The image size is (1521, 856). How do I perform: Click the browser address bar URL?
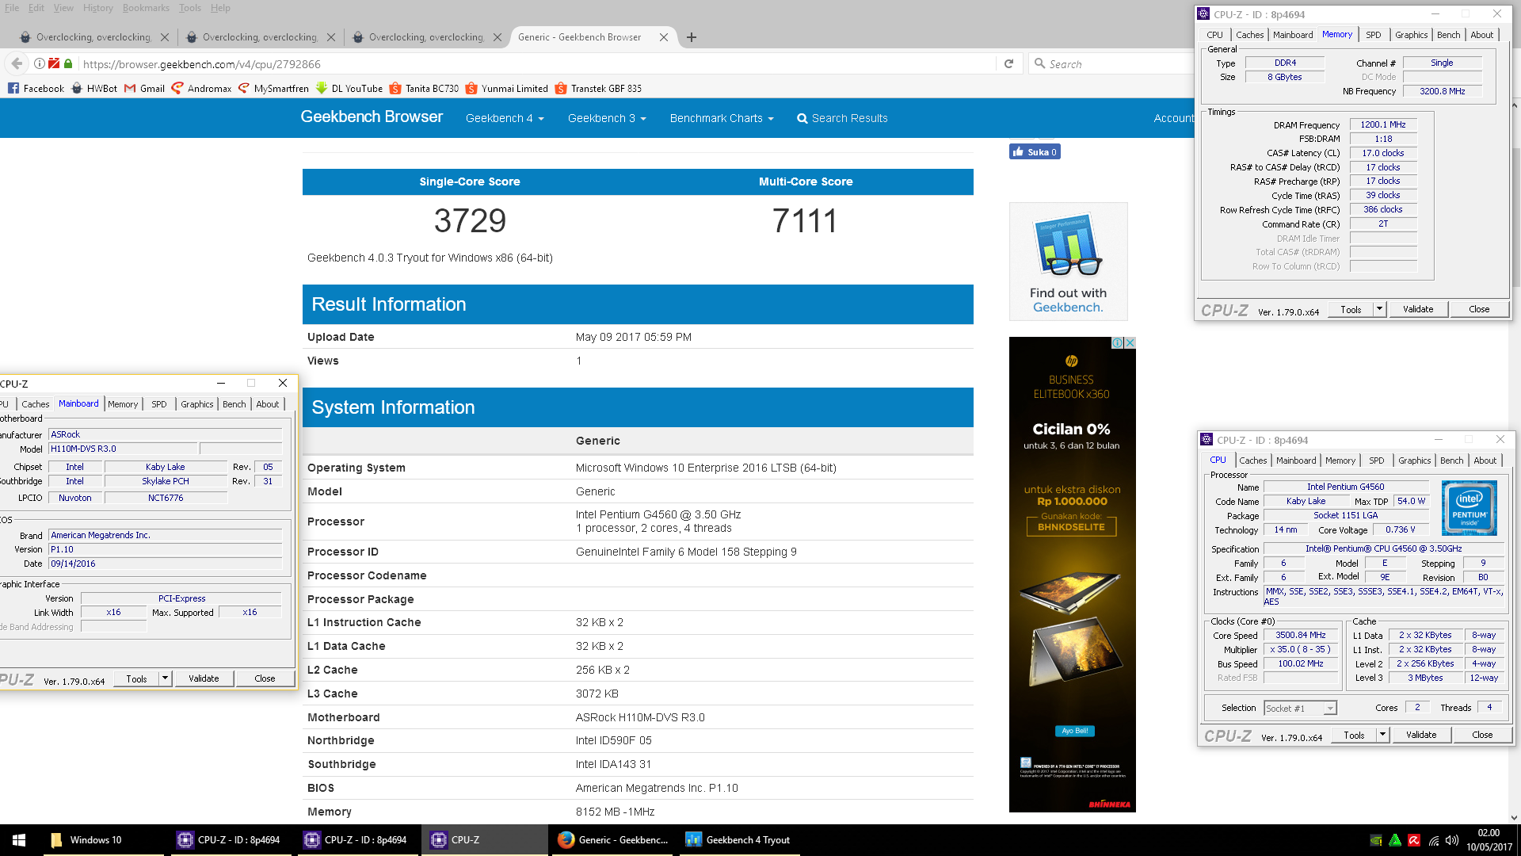point(201,64)
